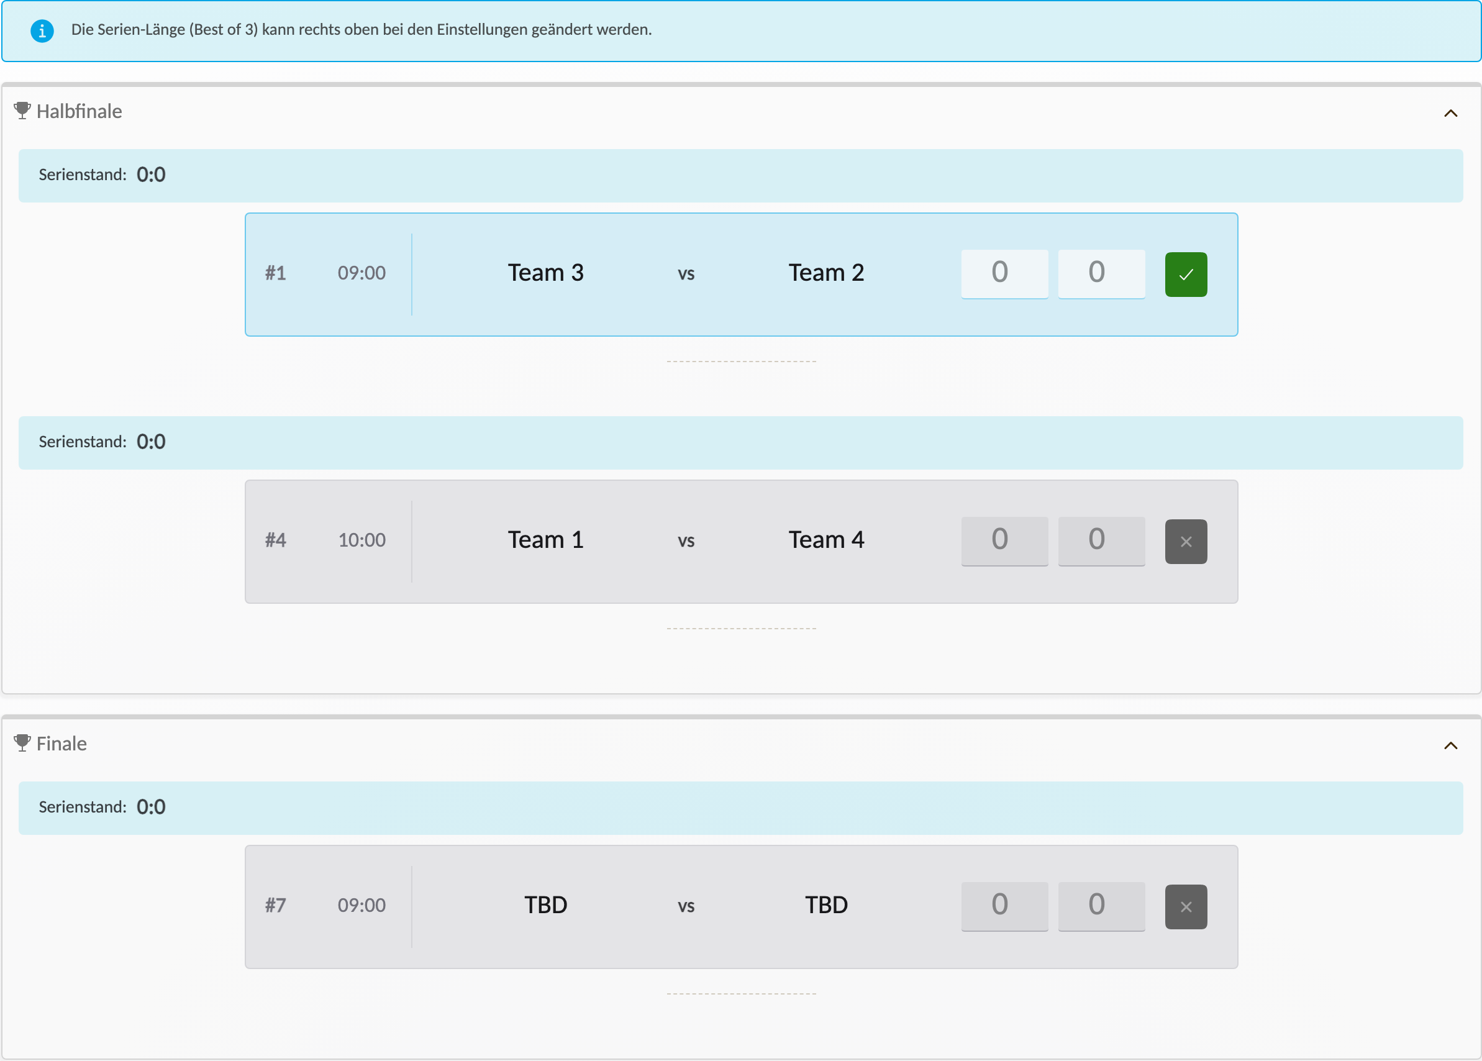The height and width of the screenshot is (1061, 1482).
Task: Click the first Serienstand 0:0 bar in Halbfinale
Action: click(740, 176)
